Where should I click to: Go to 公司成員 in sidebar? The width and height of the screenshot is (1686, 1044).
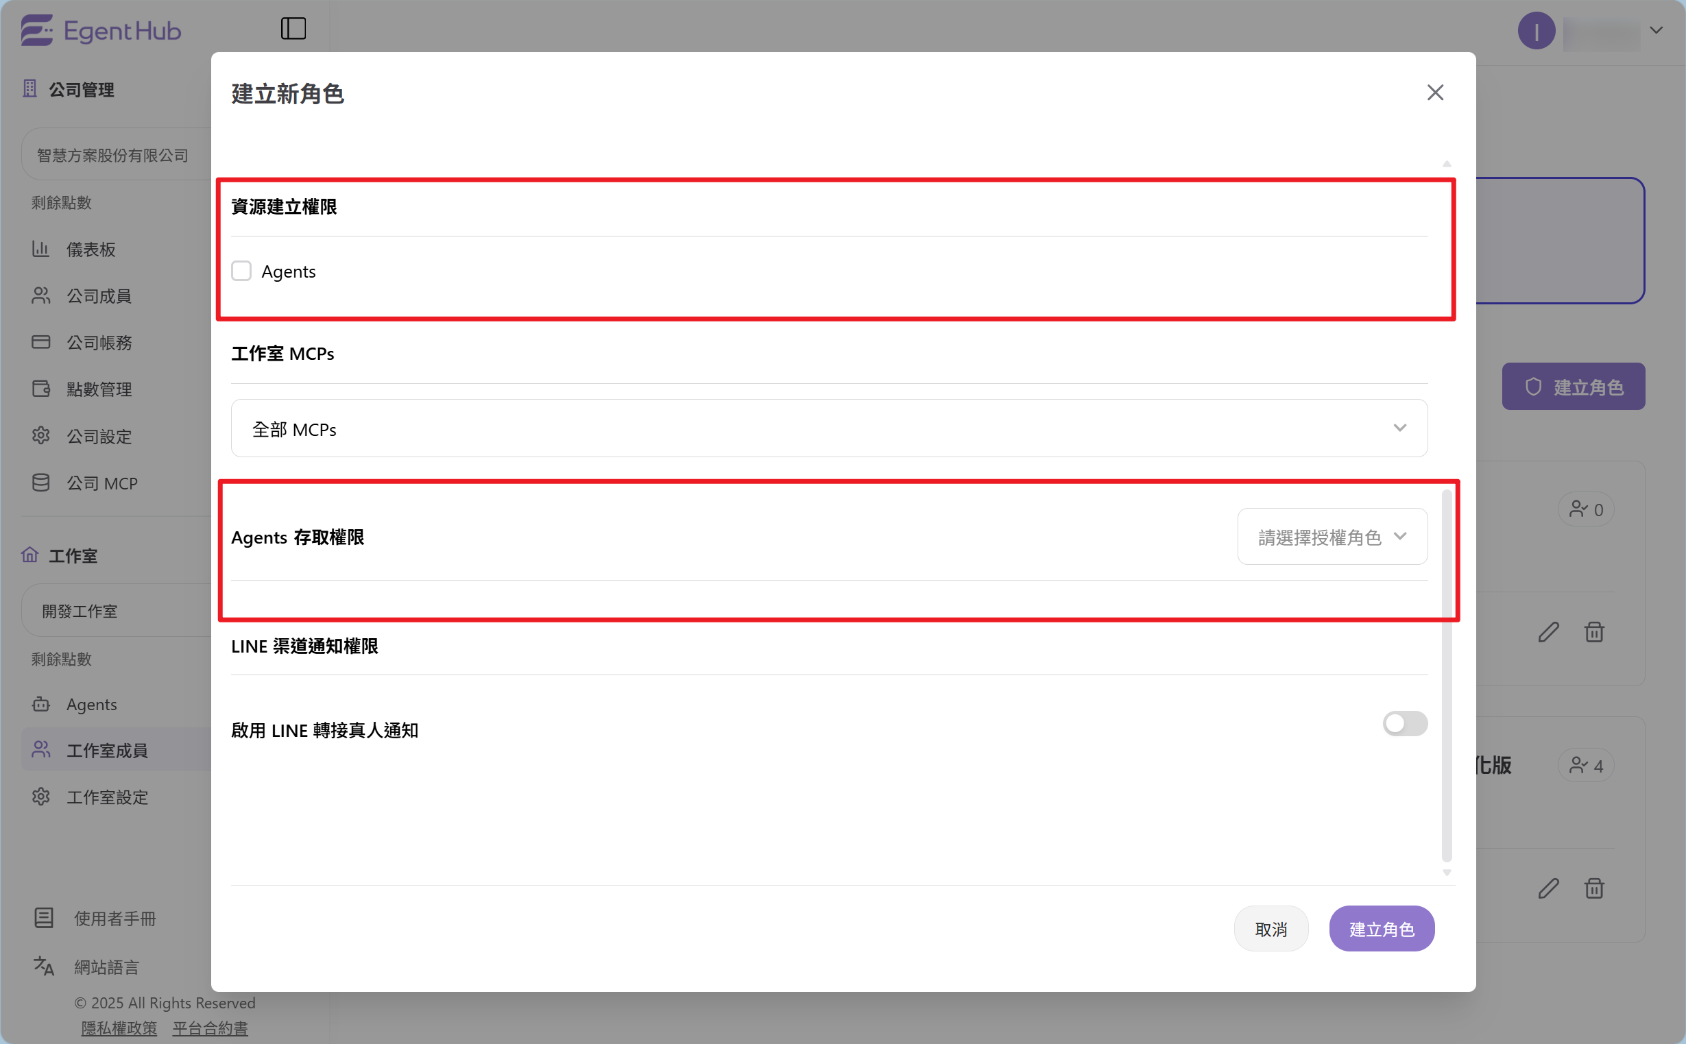coord(99,296)
